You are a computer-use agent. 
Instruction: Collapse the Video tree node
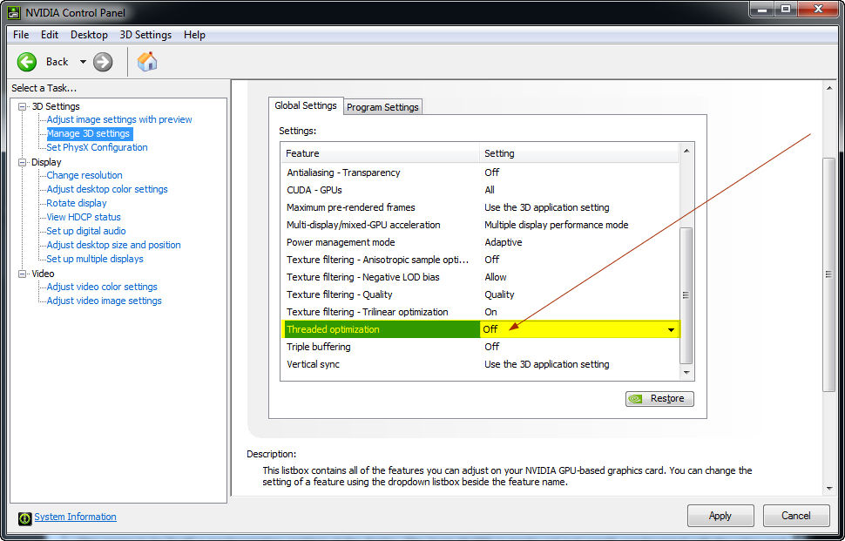click(23, 274)
